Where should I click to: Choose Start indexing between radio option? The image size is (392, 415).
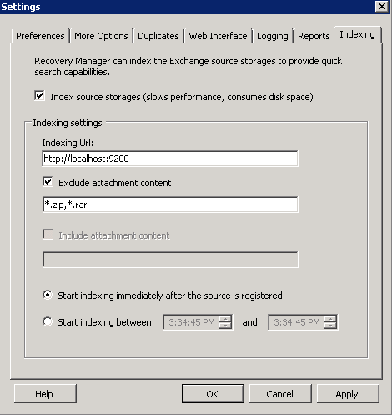[48, 321]
